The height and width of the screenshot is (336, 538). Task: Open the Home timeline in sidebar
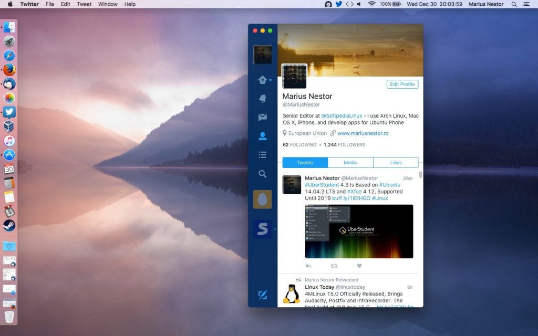[262, 80]
